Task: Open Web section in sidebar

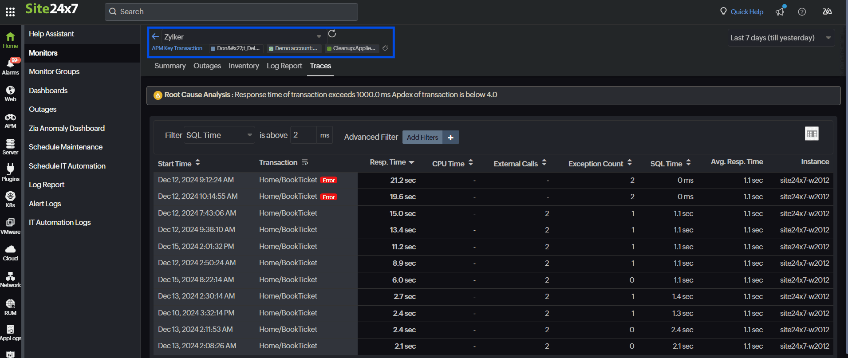Action: point(10,94)
